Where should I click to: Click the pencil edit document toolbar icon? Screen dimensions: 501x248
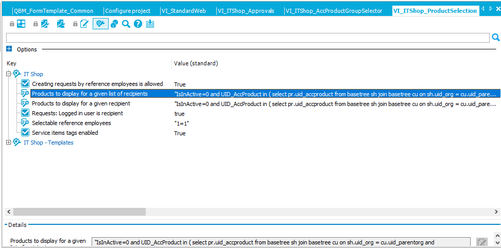(x=84, y=24)
